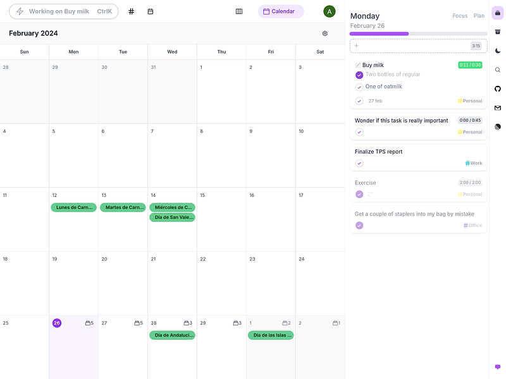Image resolution: width=506 pixels, height=379 pixels.
Task: Select today's date 26 in calendar
Action: click(57, 323)
